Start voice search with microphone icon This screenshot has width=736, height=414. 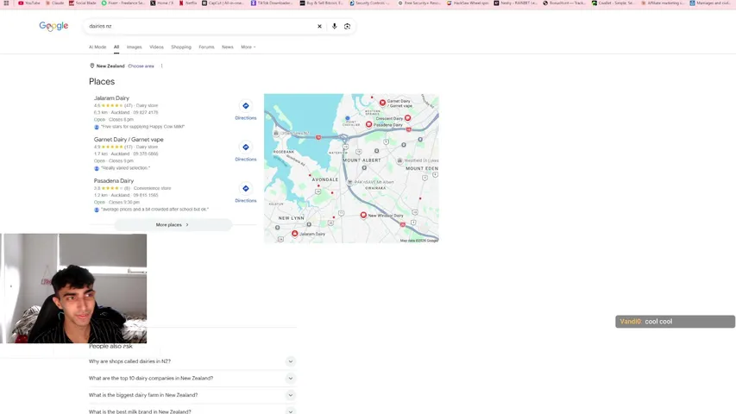334,26
